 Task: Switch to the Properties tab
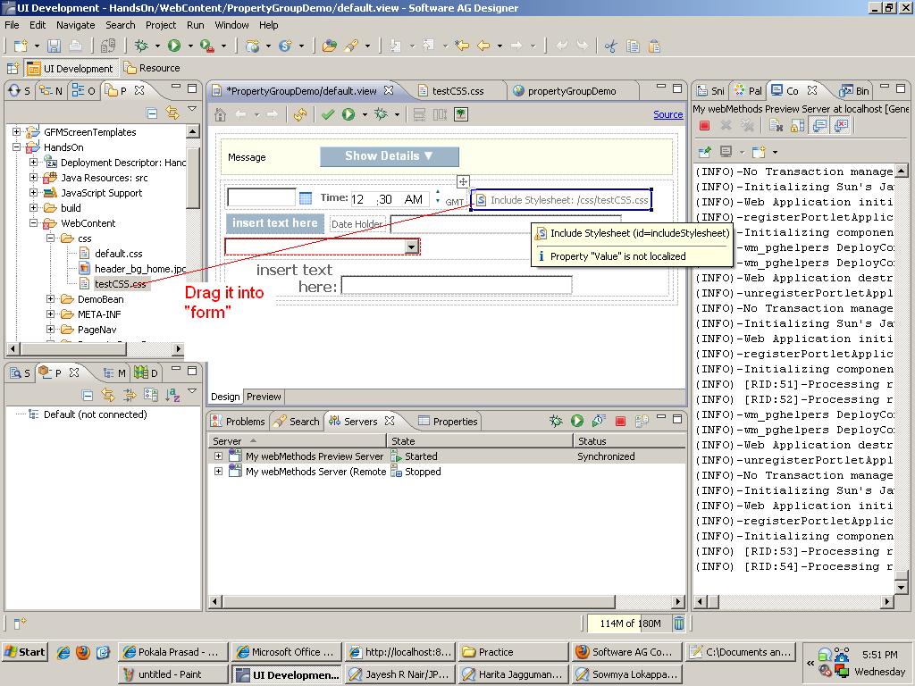449,422
